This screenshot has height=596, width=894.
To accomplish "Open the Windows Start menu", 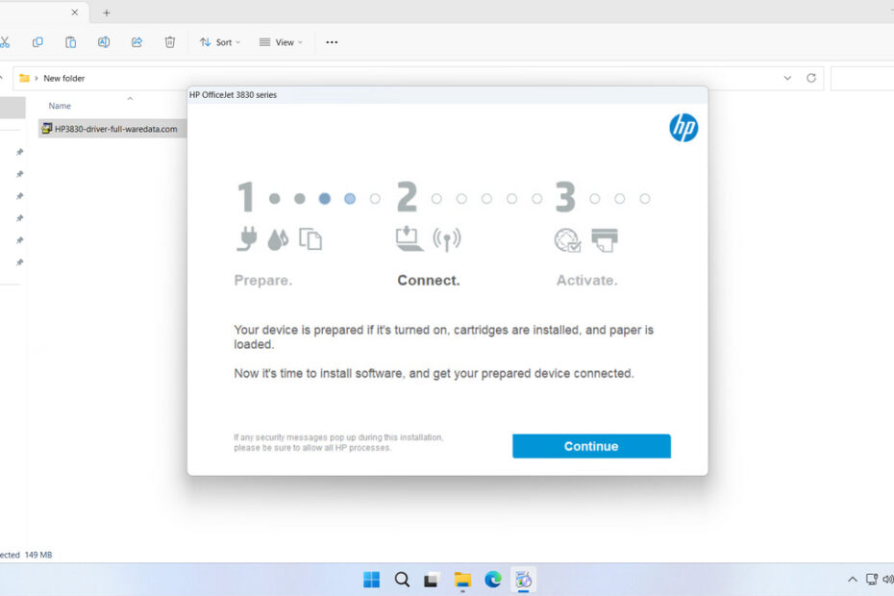I will tap(371, 580).
